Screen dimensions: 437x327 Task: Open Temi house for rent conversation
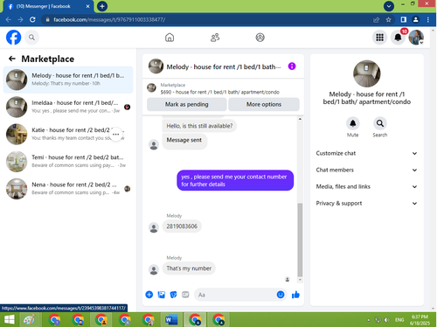click(68, 162)
